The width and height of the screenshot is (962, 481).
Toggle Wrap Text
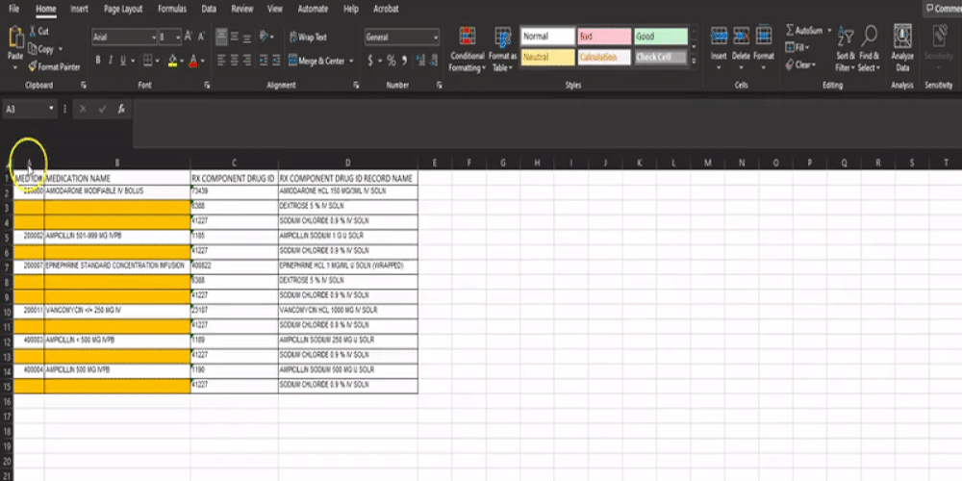pyautogui.click(x=308, y=37)
